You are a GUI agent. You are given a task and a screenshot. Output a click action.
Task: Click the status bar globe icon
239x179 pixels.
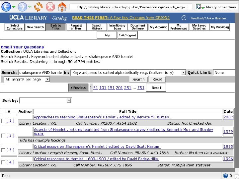coord(225,176)
